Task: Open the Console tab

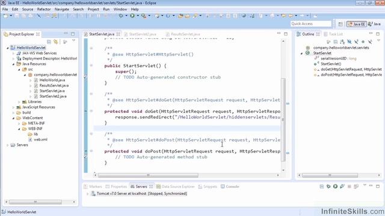Action: [x=230, y=187]
